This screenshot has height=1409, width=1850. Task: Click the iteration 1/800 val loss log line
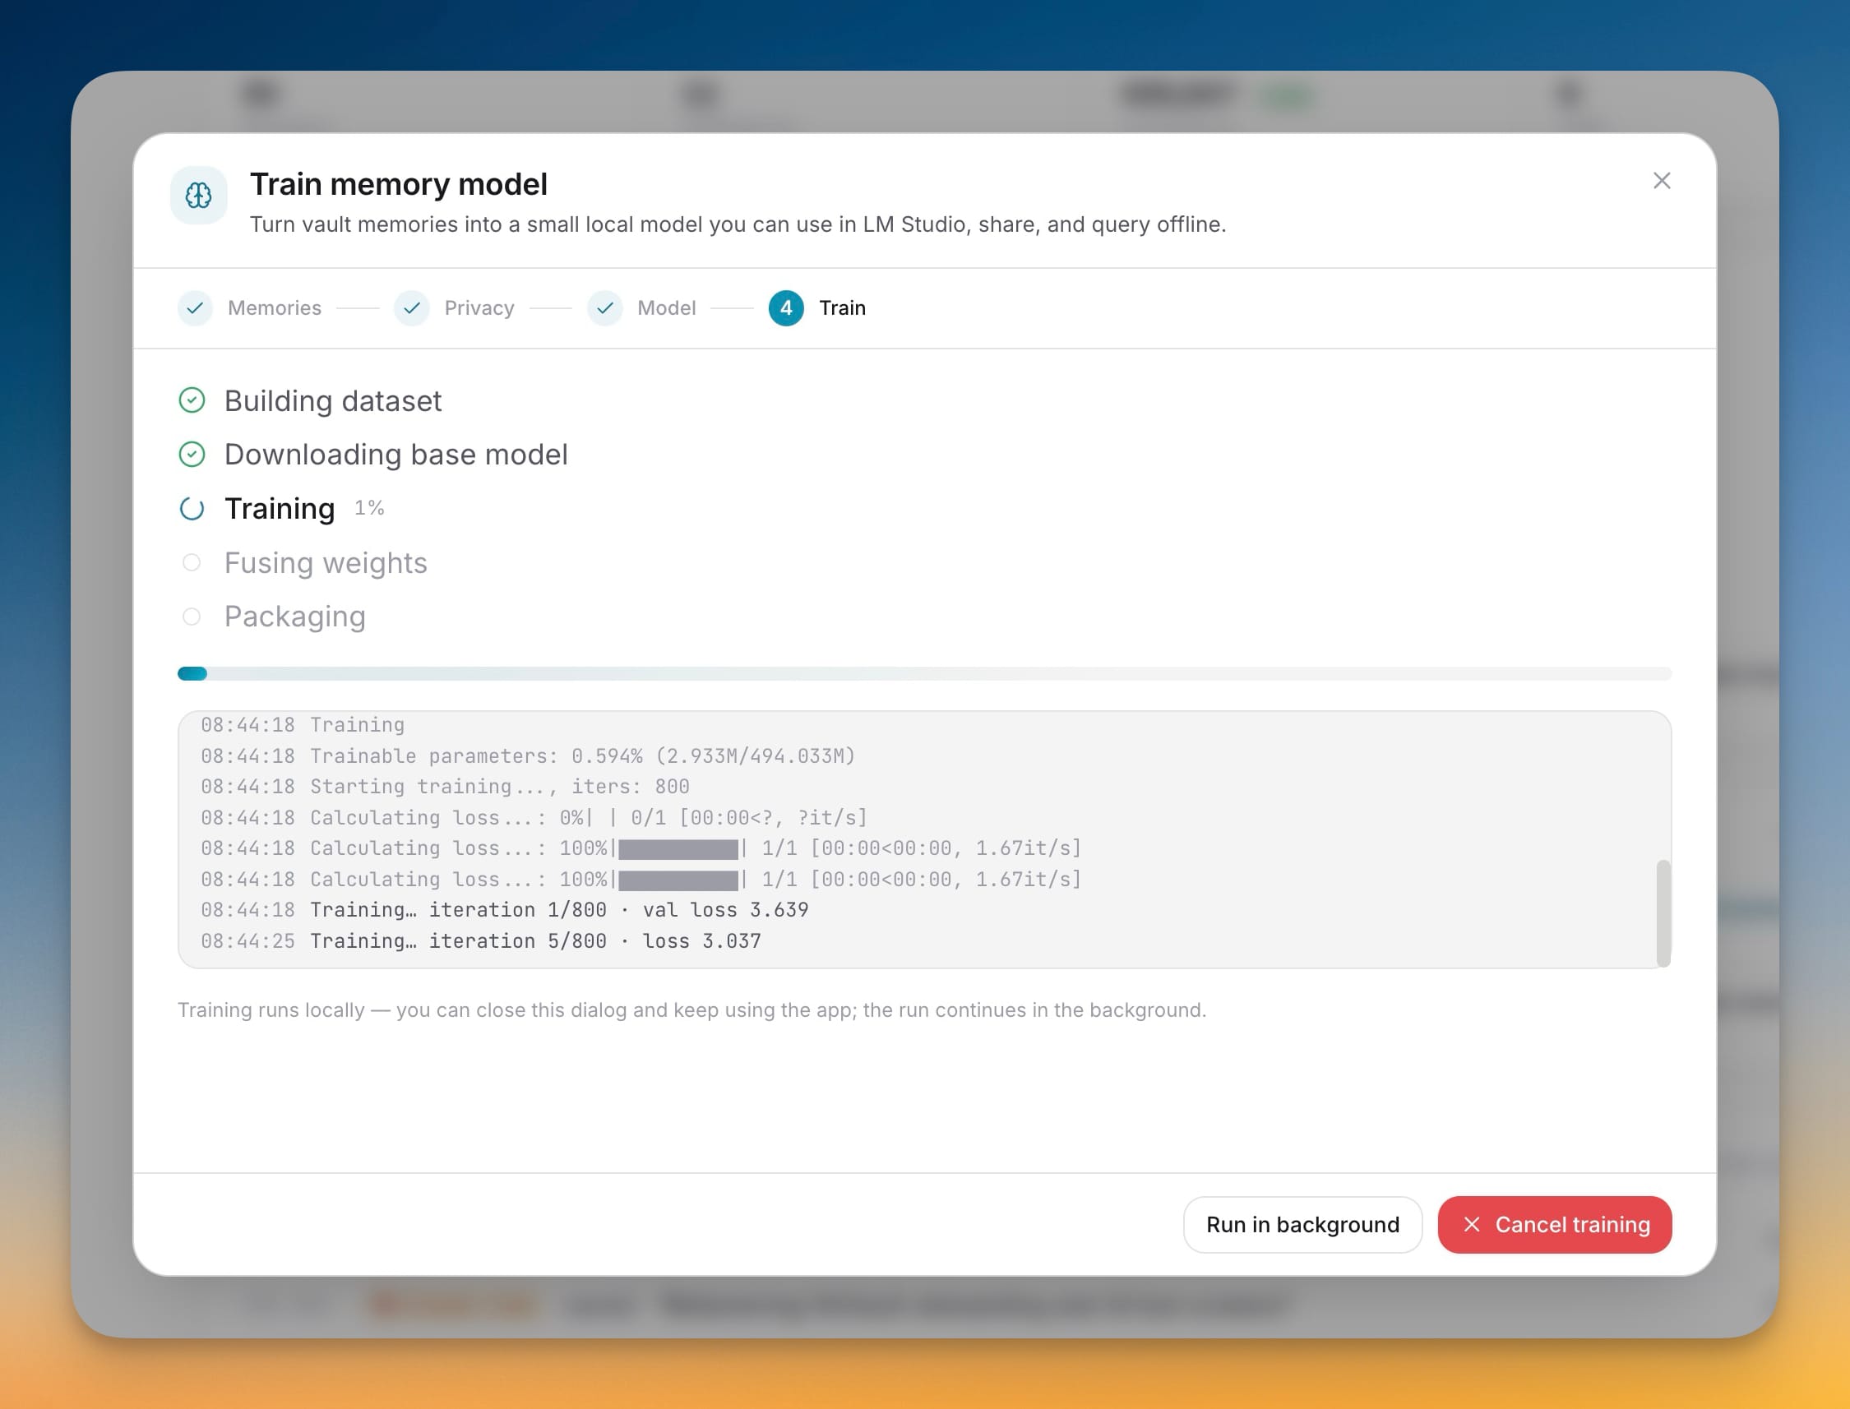(x=504, y=909)
